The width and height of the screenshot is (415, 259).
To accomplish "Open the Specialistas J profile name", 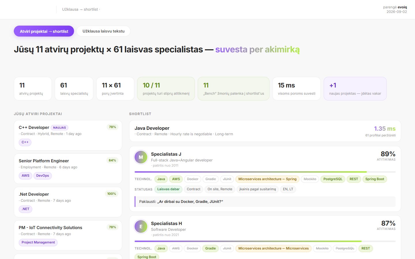I will [x=166, y=154].
